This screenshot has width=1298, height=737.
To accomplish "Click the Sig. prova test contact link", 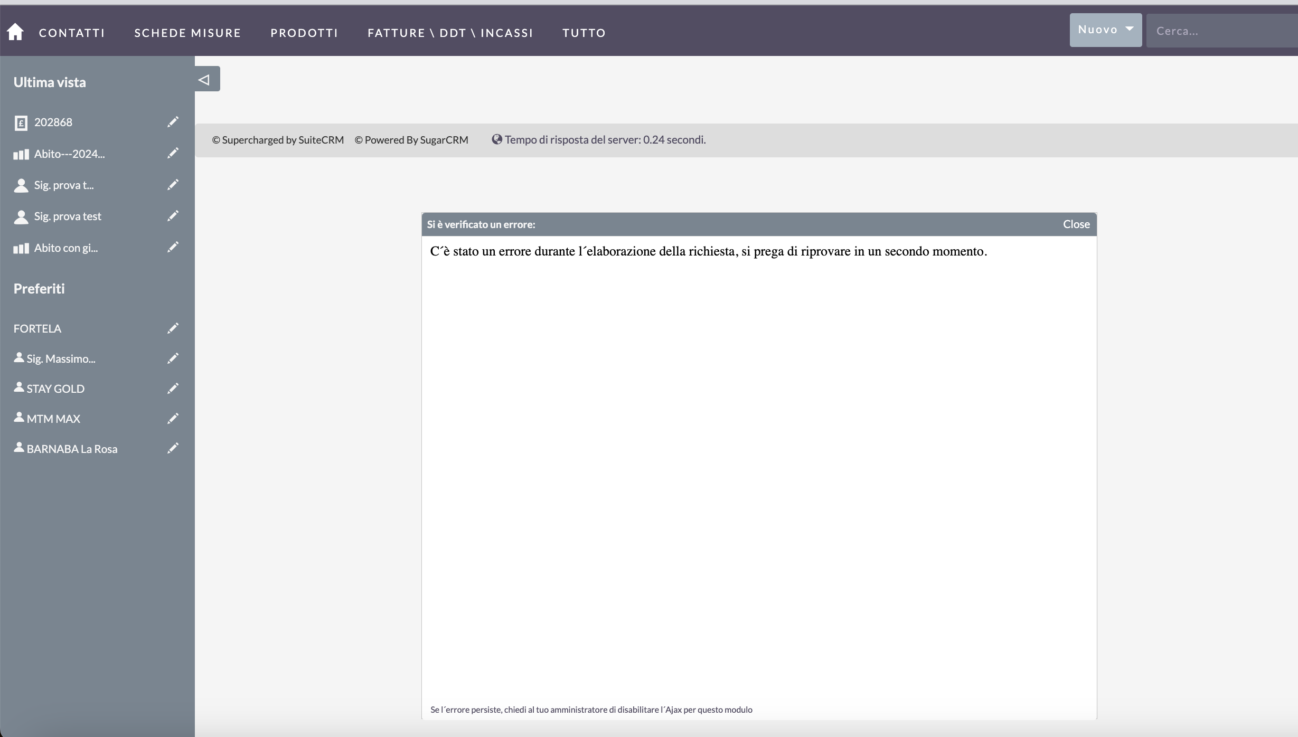I will 68,216.
